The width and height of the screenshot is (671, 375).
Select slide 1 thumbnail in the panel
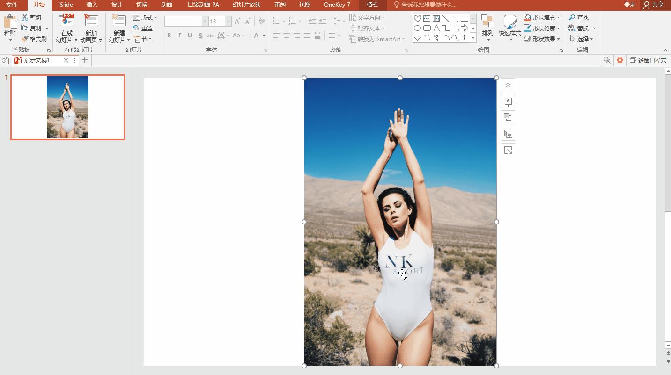[68, 107]
